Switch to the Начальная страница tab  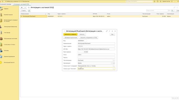pos(6,4)
